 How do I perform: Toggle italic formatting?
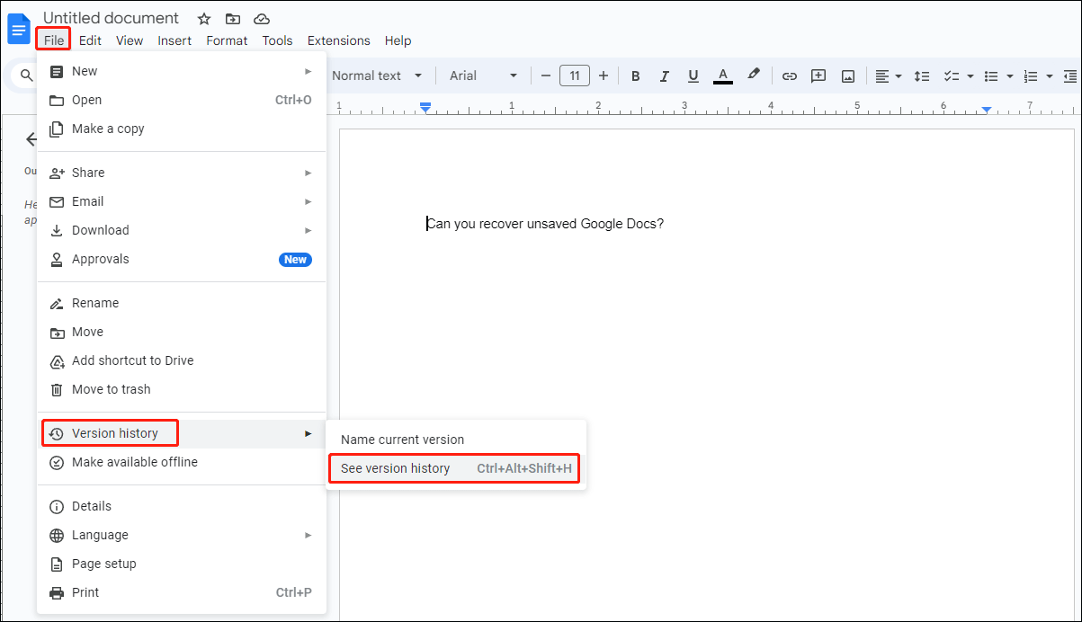pos(664,76)
